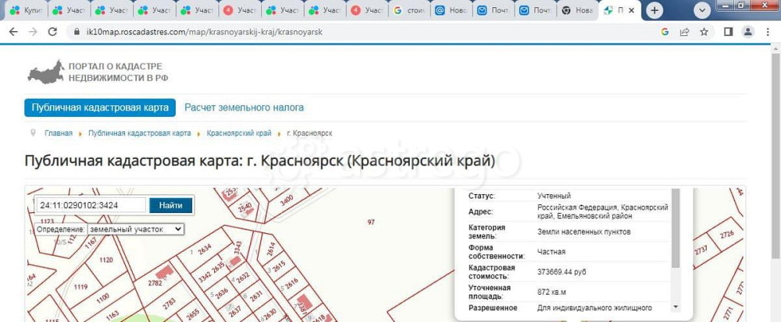Image resolution: width=781 pixels, height=322 pixels.
Task: Select parcel 2632 on the map
Action: [243, 276]
